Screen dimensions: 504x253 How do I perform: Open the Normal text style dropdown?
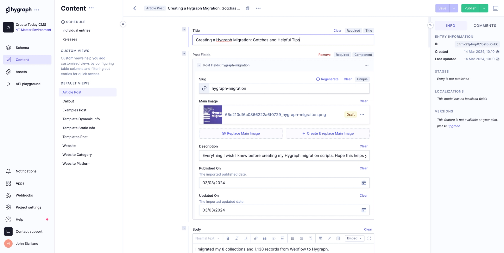pyautogui.click(x=207, y=238)
